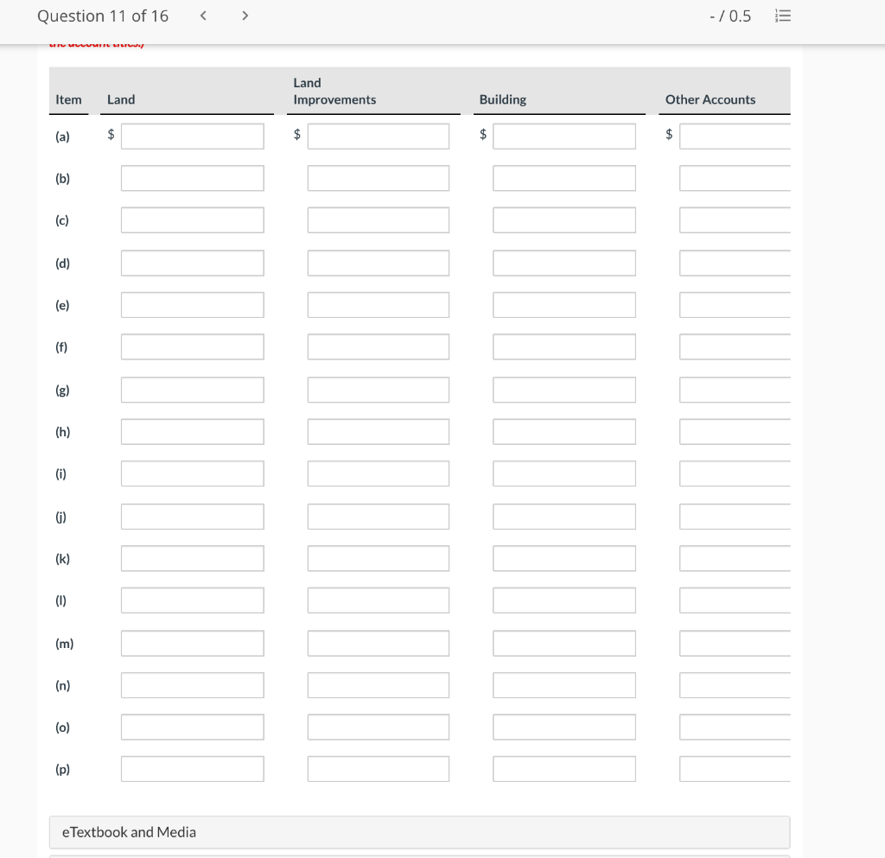
Task: Click the Building field for item (m)
Action: point(563,644)
